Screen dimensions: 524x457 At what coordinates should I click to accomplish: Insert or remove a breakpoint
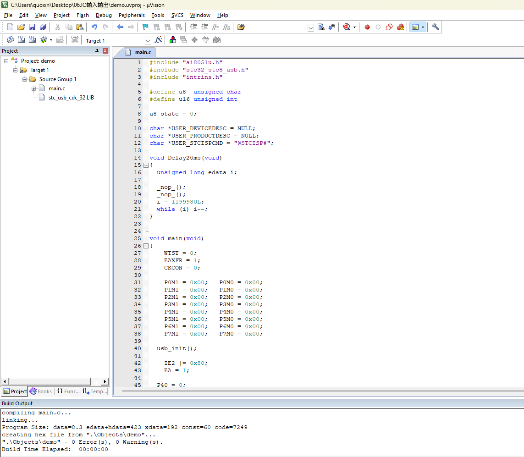(x=367, y=27)
